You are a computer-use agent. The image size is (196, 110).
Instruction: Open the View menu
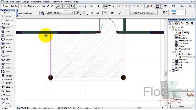click(18, 2)
